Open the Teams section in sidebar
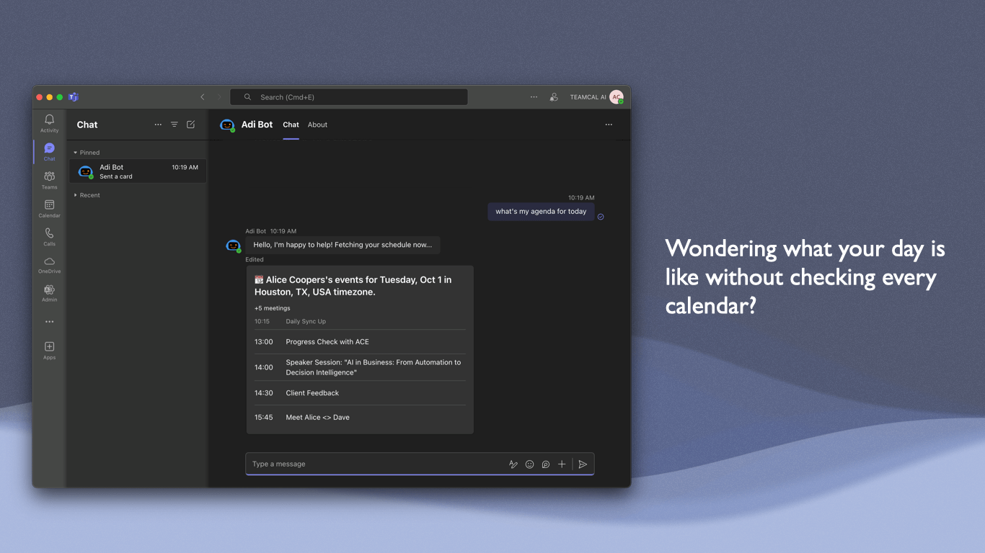 pyautogui.click(x=49, y=179)
